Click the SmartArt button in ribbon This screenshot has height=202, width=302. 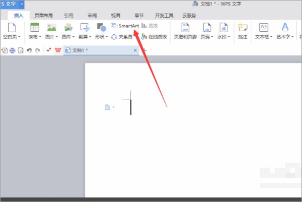(x=125, y=25)
